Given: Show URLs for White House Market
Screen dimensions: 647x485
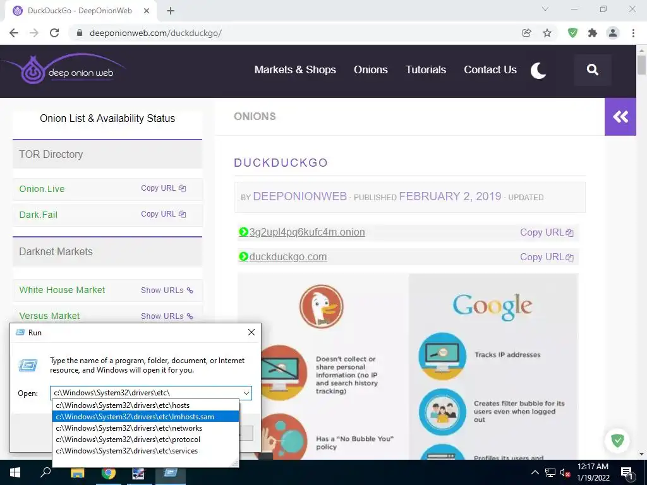Looking at the screenshot, I should (x=167, y=290).
